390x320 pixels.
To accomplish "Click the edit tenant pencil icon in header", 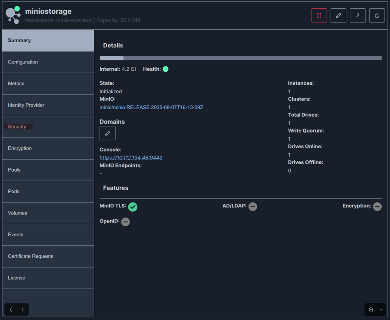I will click(338, 15).
